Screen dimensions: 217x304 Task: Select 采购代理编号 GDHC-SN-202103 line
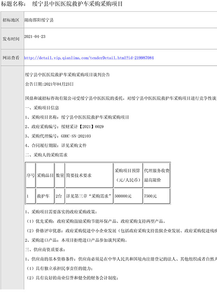(x=58, y=136)
